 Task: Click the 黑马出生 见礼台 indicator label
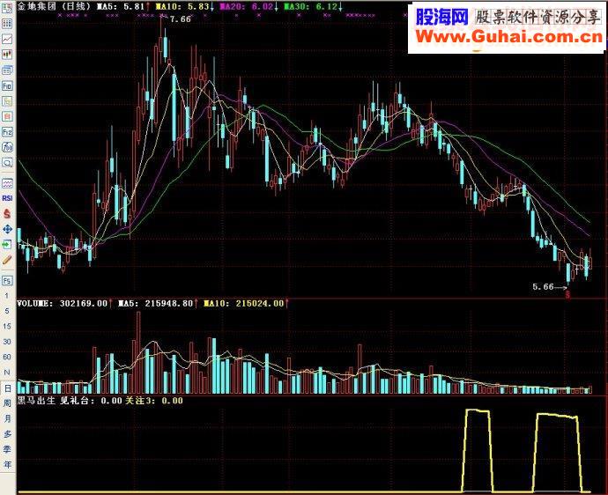55,401
